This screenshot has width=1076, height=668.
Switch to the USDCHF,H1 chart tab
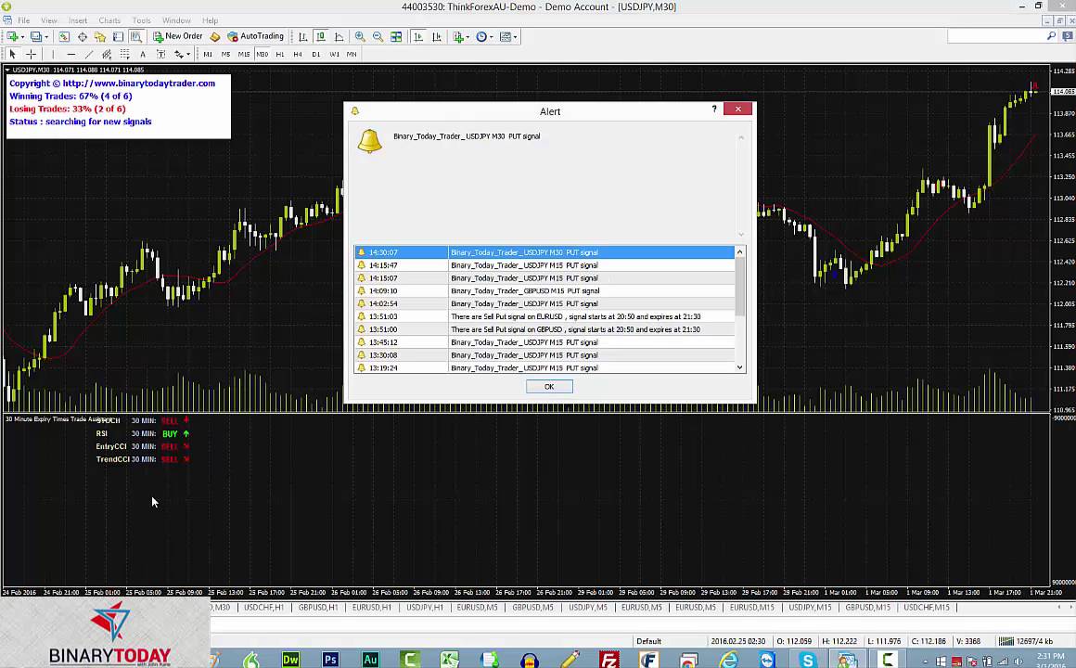(263, 608)
